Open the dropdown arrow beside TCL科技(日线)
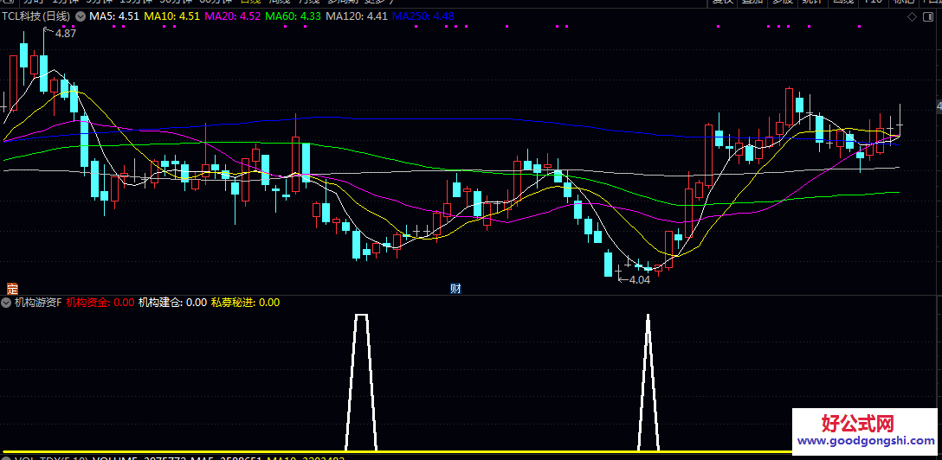Screen dimensions: 942x460 (x=81, y=16)
